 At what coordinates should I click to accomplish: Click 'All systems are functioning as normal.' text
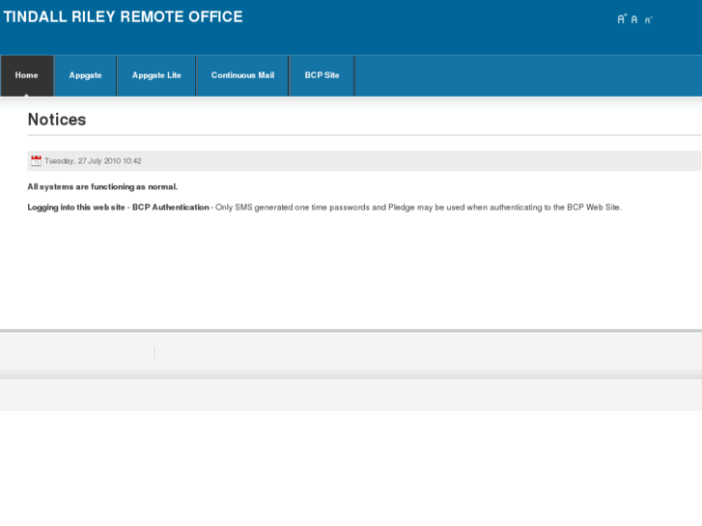(102, 186)
